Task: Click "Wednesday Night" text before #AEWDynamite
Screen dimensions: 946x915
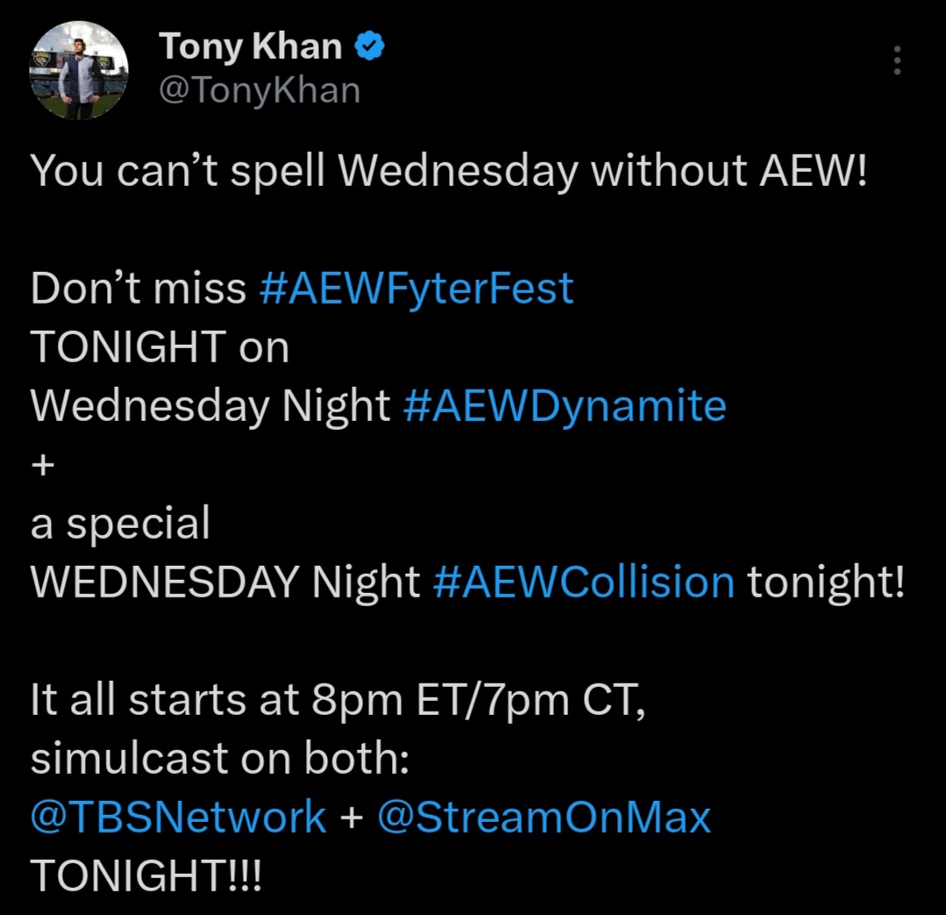Action: [210, 406]
